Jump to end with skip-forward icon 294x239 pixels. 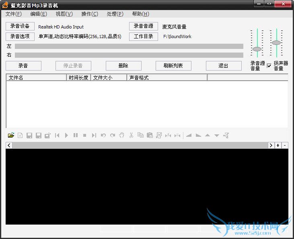(94, 135)
